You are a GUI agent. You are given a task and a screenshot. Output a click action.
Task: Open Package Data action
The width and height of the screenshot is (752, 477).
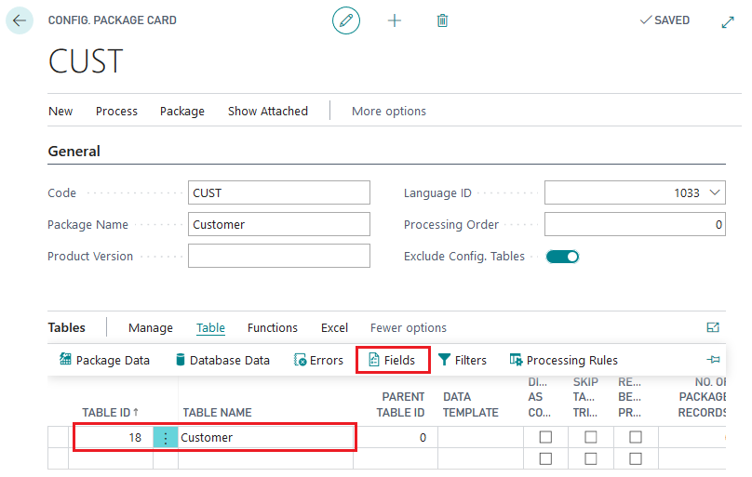coord(104,360)
